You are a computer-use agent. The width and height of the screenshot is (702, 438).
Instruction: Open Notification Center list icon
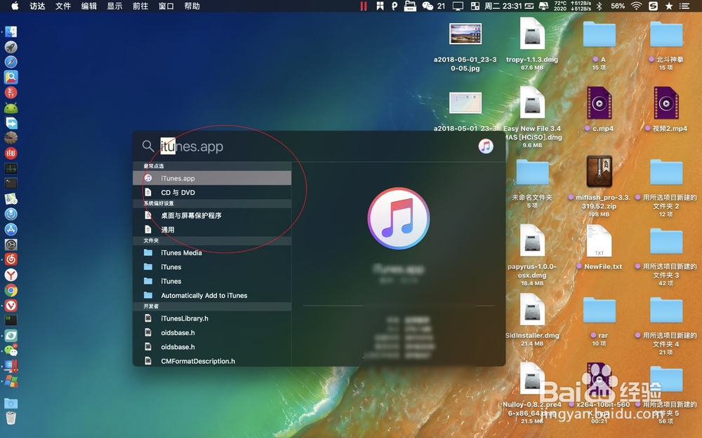coord(684,6)
